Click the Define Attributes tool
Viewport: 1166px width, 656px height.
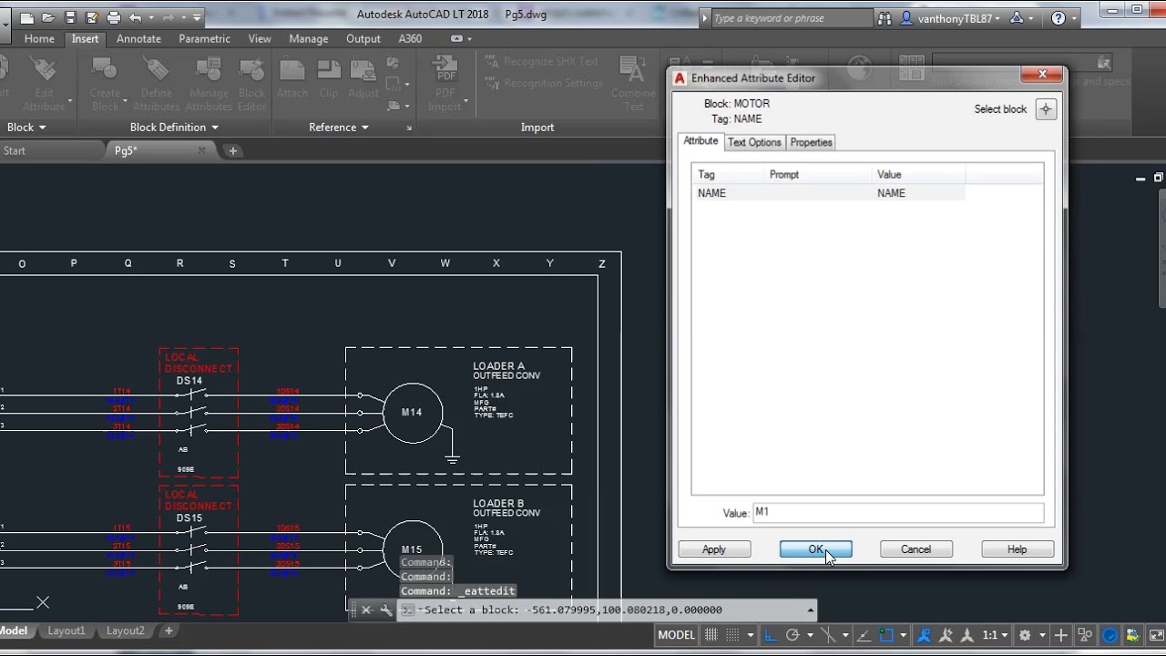coord(157,82)
